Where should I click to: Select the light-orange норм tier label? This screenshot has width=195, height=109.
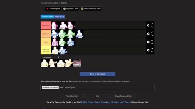pyautogui.click(x=46, y=42)
